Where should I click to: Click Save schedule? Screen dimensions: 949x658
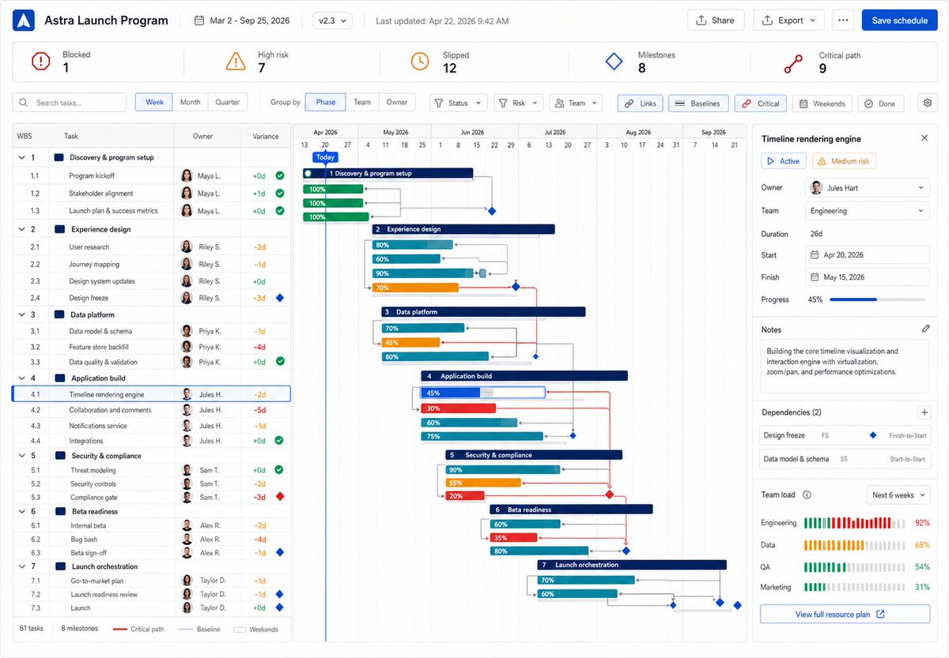click(899, 21)
